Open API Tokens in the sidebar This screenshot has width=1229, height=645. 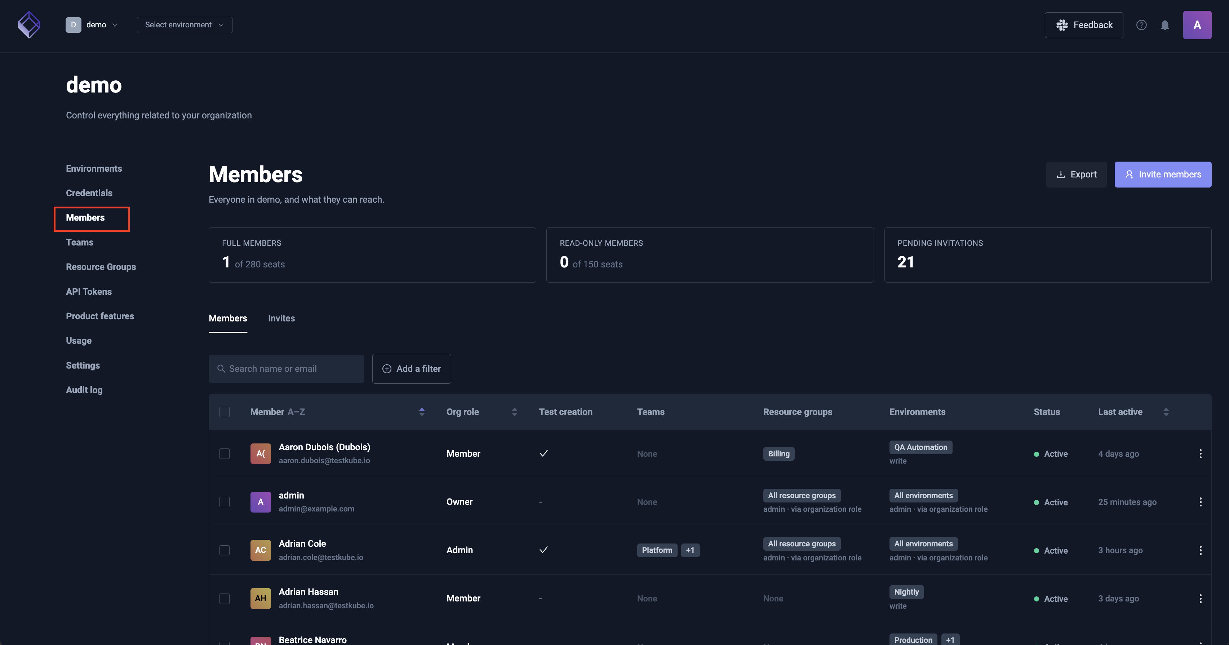pyautogui.click(x=88, y=292)
